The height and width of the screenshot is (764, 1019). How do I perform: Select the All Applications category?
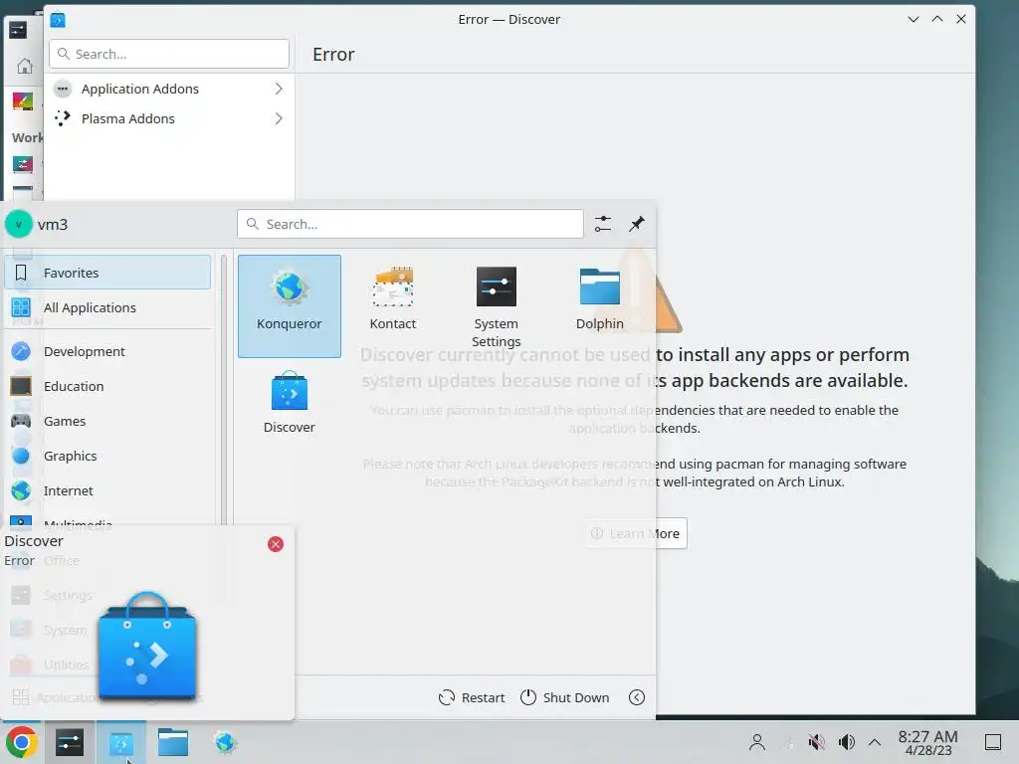(x=107, y=307)
